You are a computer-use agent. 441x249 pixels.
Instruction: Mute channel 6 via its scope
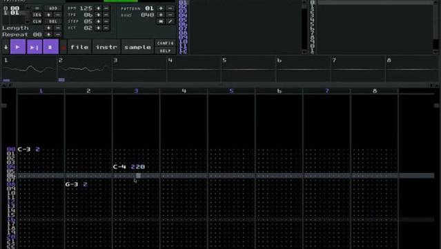(304, 70)
